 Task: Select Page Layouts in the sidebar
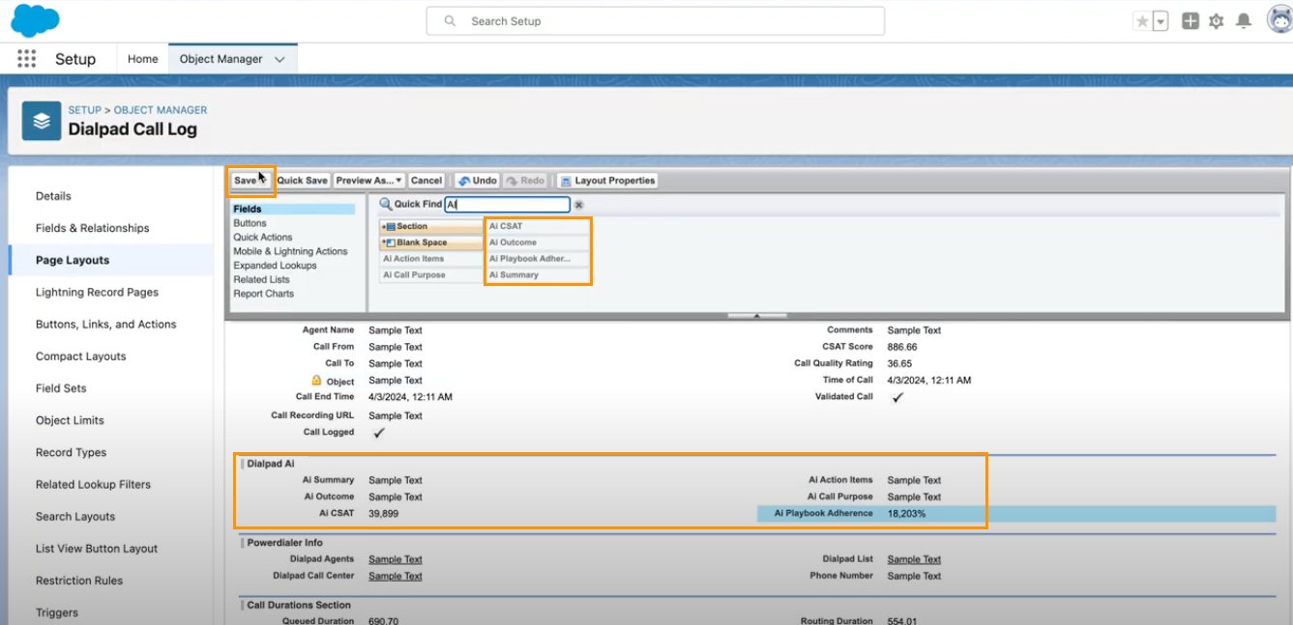click(73, 260)
